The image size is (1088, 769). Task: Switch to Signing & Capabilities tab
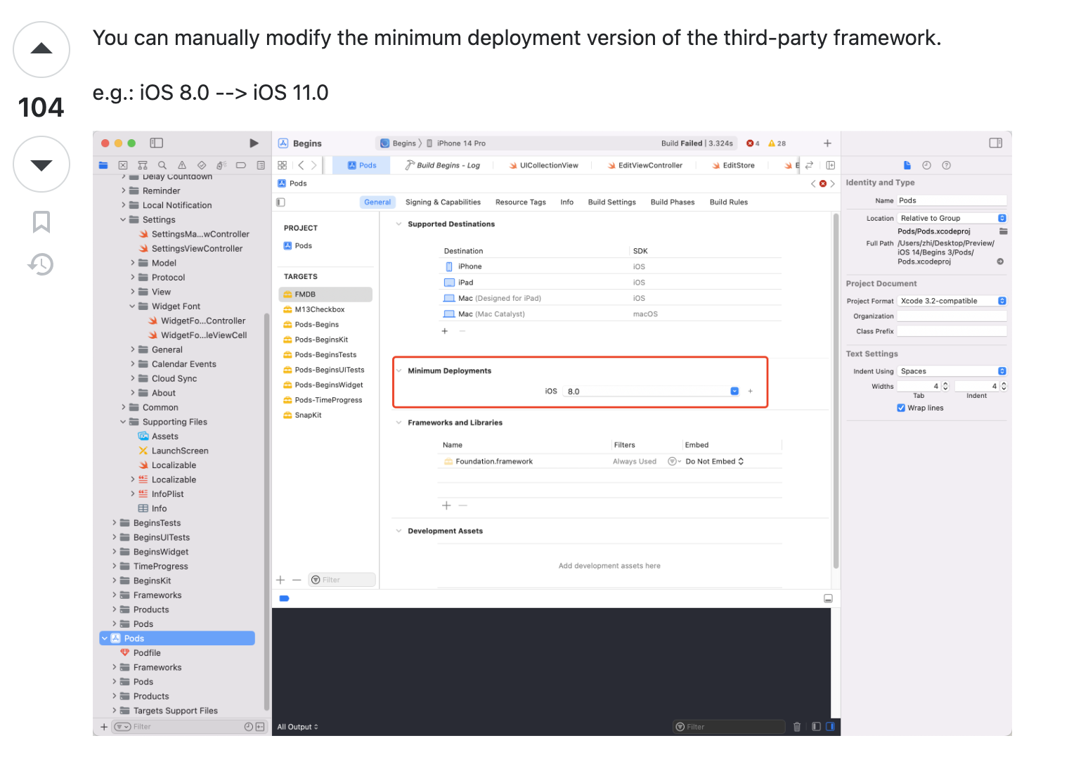click(x=443, y=202)
